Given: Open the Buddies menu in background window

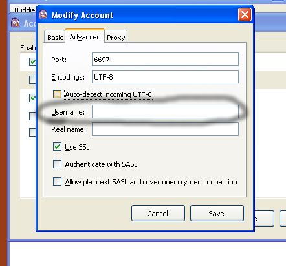Looking at the screenshot, I should (x=25, y=10).
